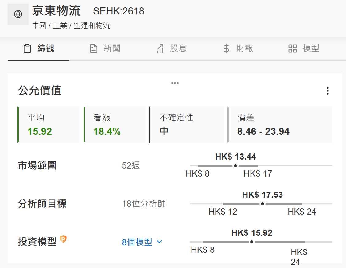Click the clipboard icon on 綜觀 tab
The width and height of the screenshot is (346, 268).
[27, 49]
